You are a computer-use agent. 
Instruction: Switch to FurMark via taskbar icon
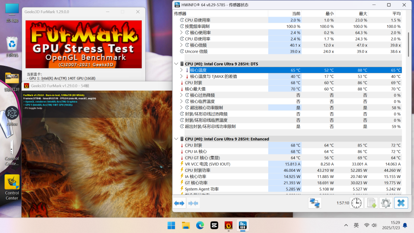(x=229, y=226)
